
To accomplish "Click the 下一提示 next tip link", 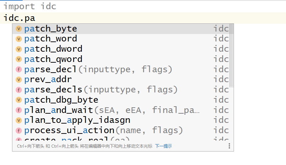I will tap(163, 146).
